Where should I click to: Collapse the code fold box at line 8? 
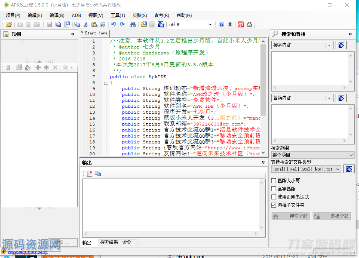click(106, 83)
